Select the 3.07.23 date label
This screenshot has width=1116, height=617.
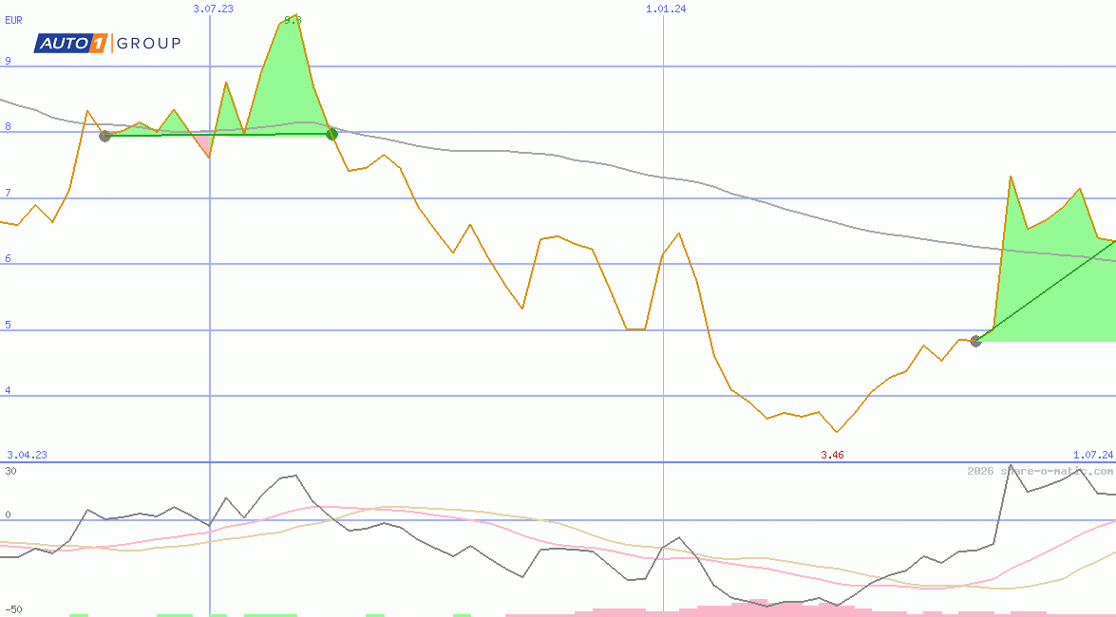tap(213, 9)
